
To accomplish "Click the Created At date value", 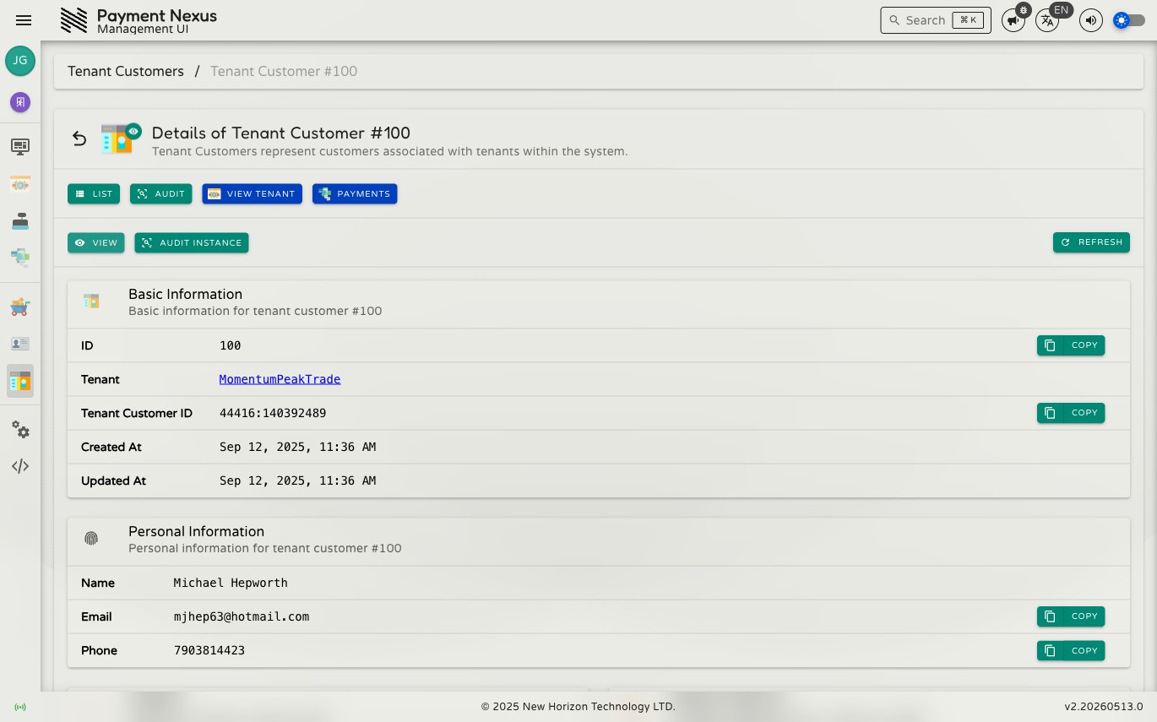I will point(297,447).
